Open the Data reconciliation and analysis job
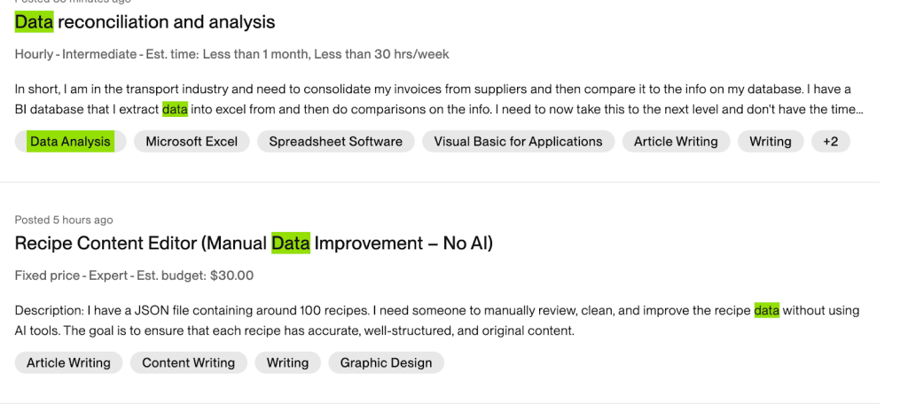 click(x=145, y=22)
